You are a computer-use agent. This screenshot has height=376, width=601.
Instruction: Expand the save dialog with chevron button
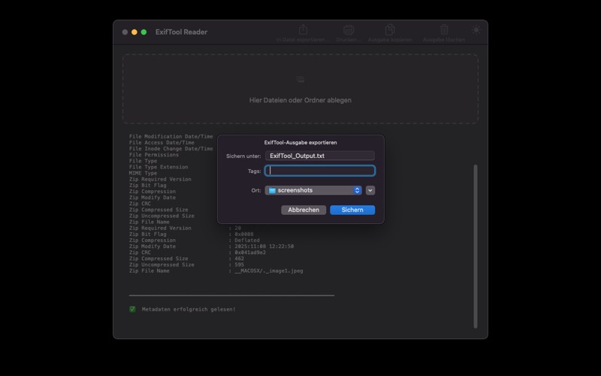point(370,190)
